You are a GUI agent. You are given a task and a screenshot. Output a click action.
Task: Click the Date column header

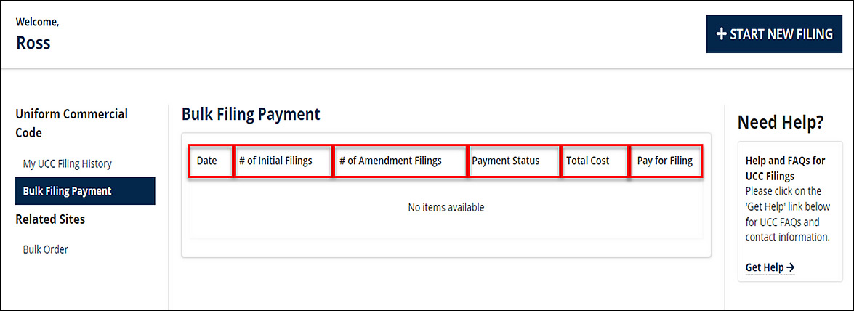click(x=207, y=161)
